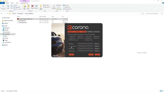Switch to the Share ribbon tab
The height and width of the screenshot is (92, 164).
[12, 3]
